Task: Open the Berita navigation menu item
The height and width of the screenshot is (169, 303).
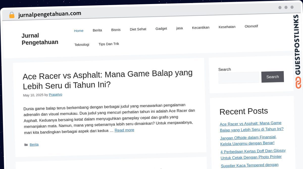Action: (x=97, y=30)
